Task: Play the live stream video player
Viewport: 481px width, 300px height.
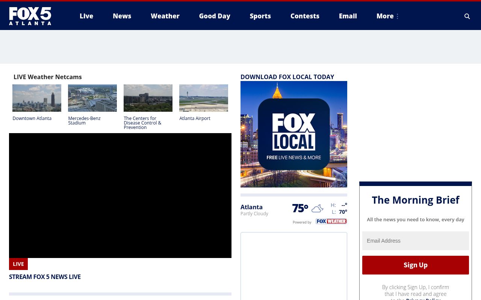Action: pyautogui.click(x=120, y=195)
